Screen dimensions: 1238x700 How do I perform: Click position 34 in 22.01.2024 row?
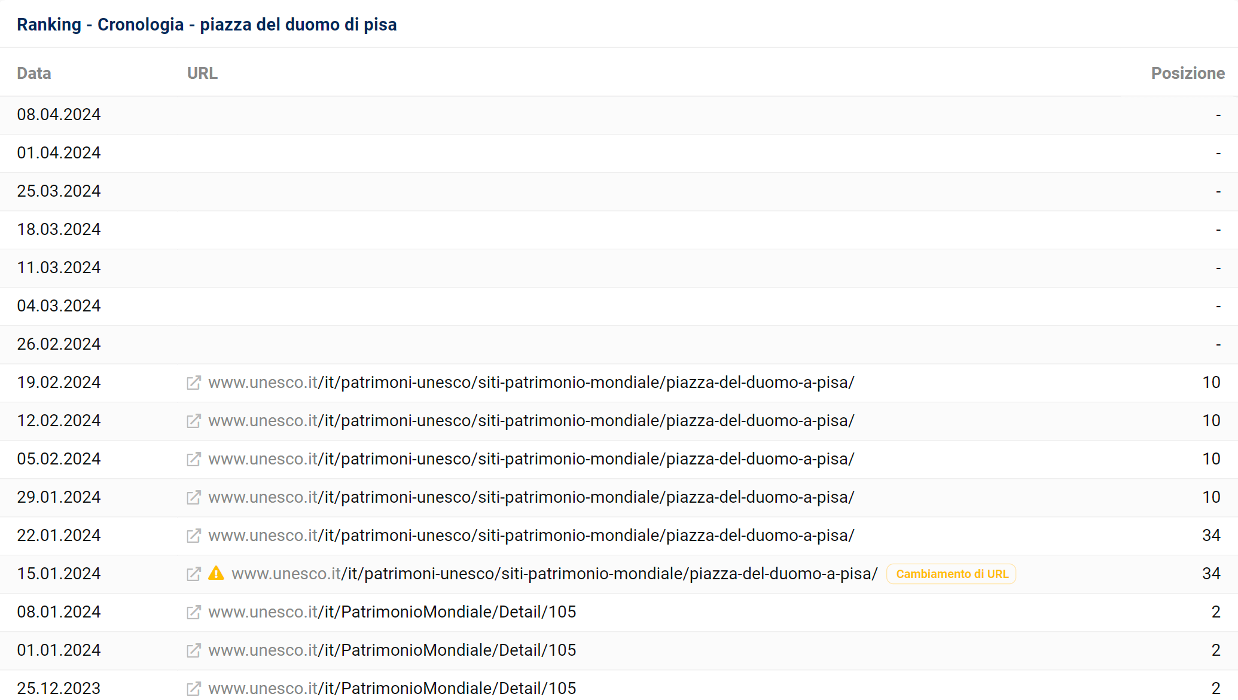click(x=1211, y=536)
